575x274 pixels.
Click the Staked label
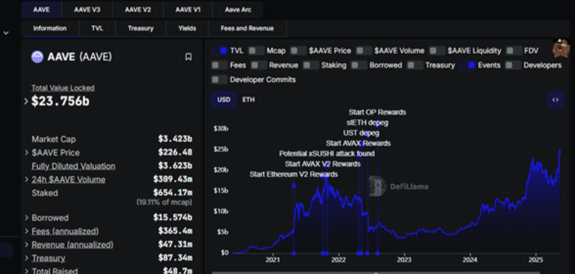click(45, 193)
